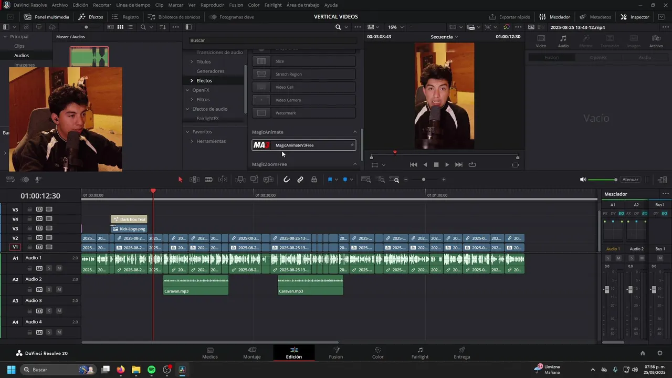
Task: Open the Línea de tiempo menu
Action: tap(133, 5)
